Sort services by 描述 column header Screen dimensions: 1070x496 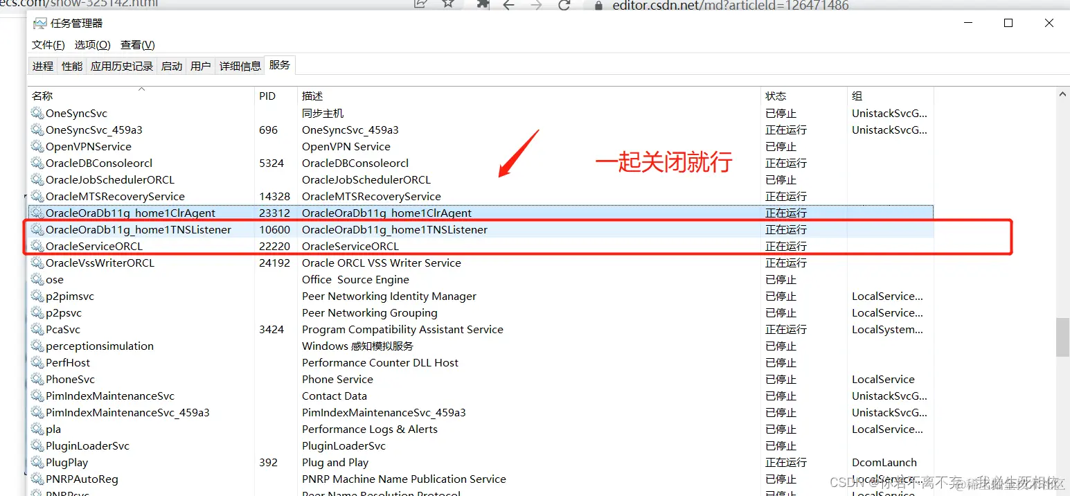click(x=529, y=96)
